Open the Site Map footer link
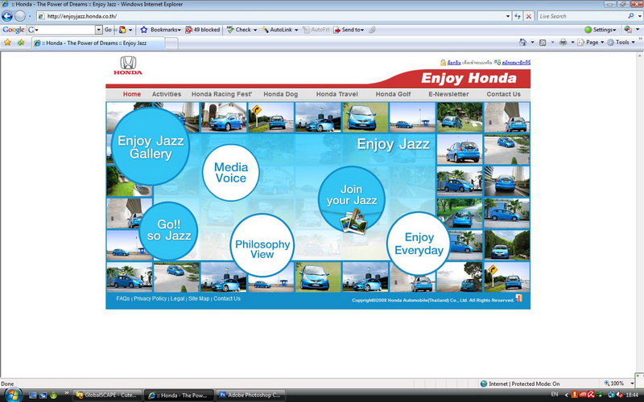Screen dimensions: 644x402 [x=199, y=298]
